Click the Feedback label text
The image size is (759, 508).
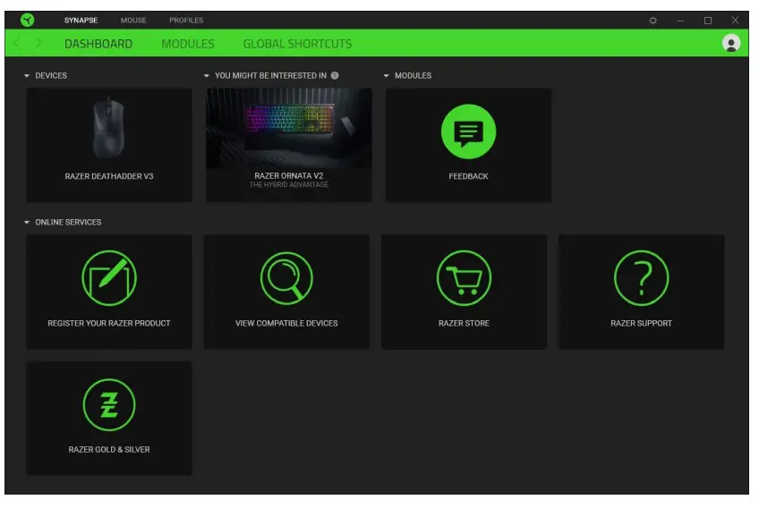pyautogui.click(x=468, y=176)
